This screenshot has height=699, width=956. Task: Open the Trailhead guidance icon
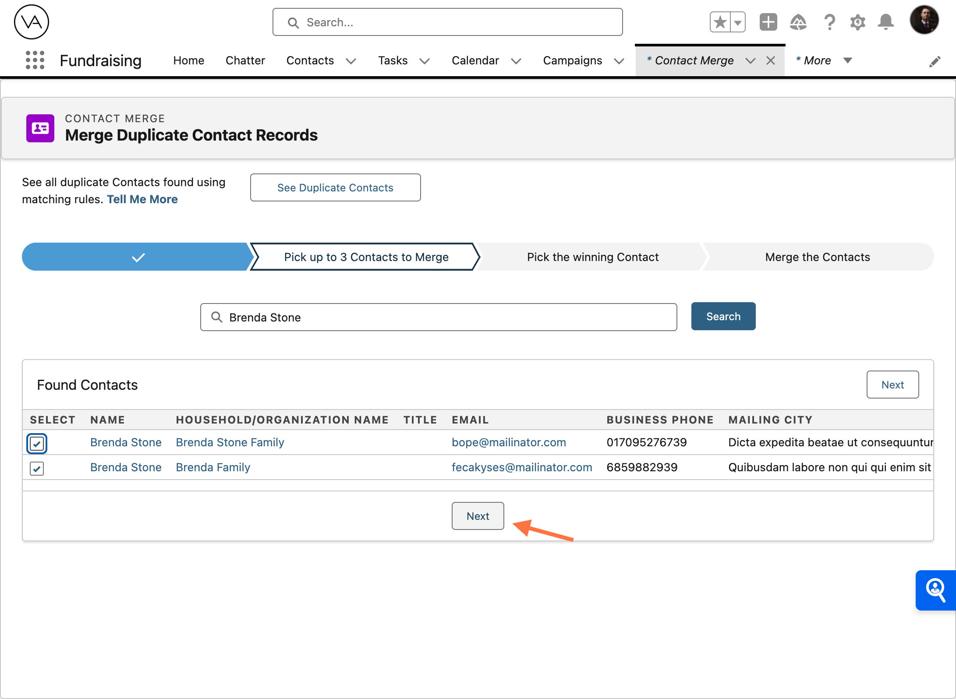tap(798, 22)
